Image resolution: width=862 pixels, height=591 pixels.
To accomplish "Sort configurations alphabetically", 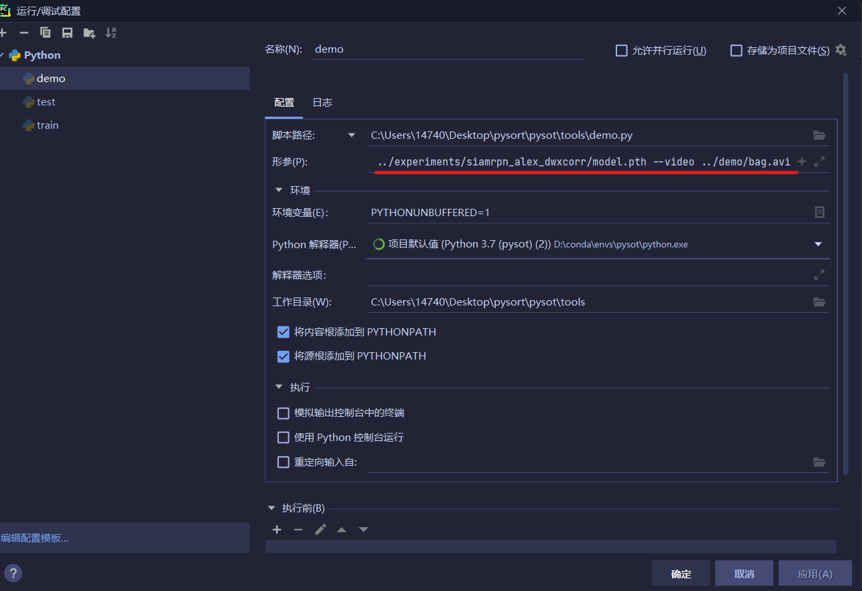I will (111, 33).
